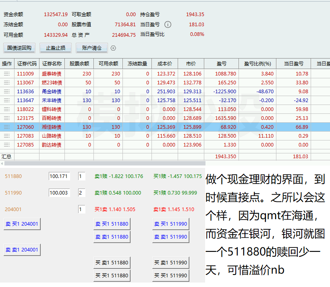Viewport: 330px width, 287px height.
Task: Open the operation icon for 湘佳转债
Action: 7,127
